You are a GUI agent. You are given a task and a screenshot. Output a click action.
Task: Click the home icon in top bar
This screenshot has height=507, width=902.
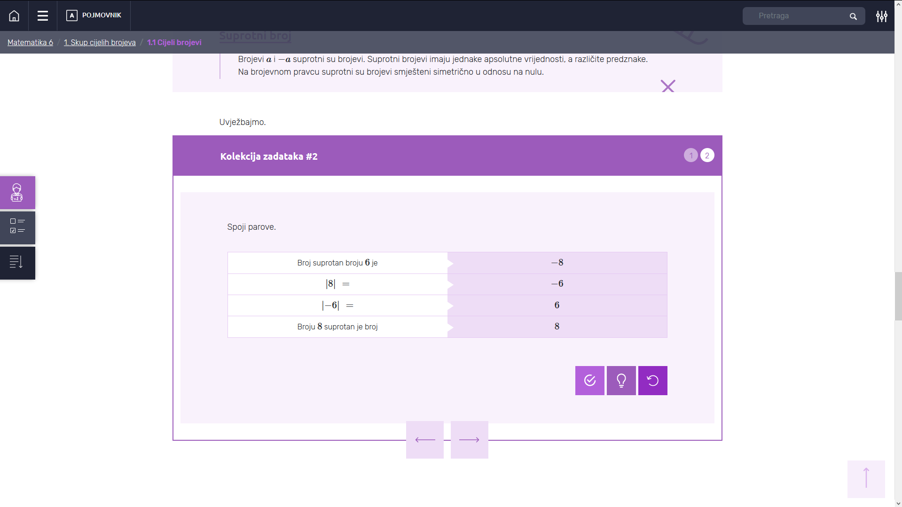point(14,16)
